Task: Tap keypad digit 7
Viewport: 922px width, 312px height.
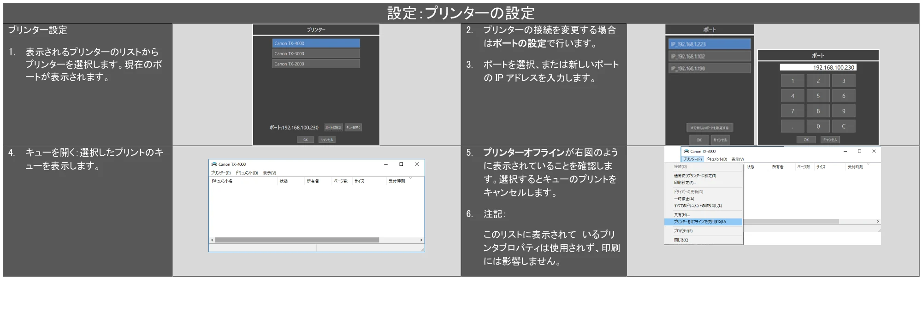Action: (792, 111)
